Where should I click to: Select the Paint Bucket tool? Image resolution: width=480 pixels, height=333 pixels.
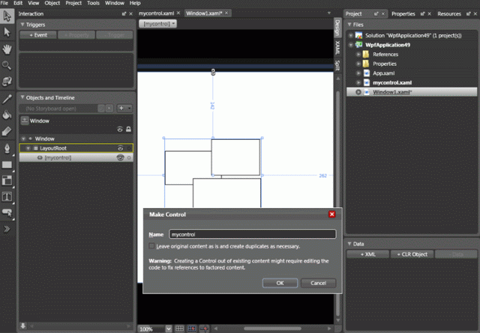(7, 114)
